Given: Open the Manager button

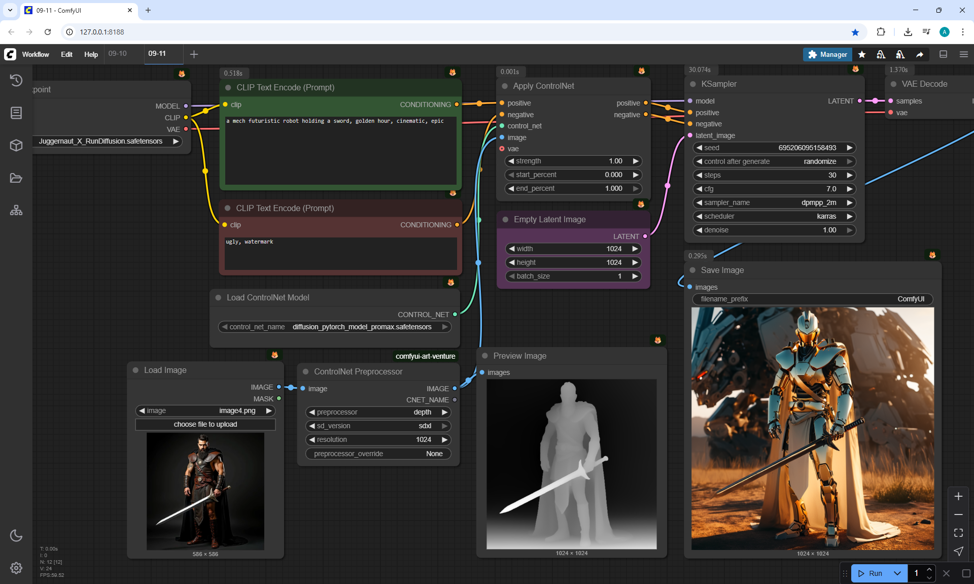Looking at the screenshot, I should (x=827, y=54).
